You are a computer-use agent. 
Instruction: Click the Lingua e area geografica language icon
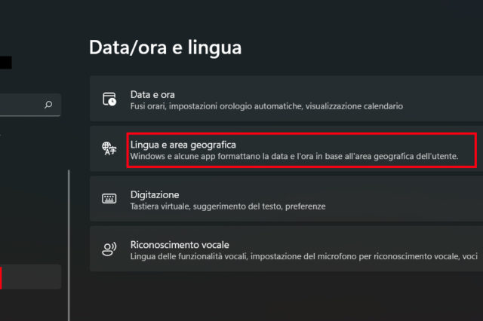click(109, 149)
